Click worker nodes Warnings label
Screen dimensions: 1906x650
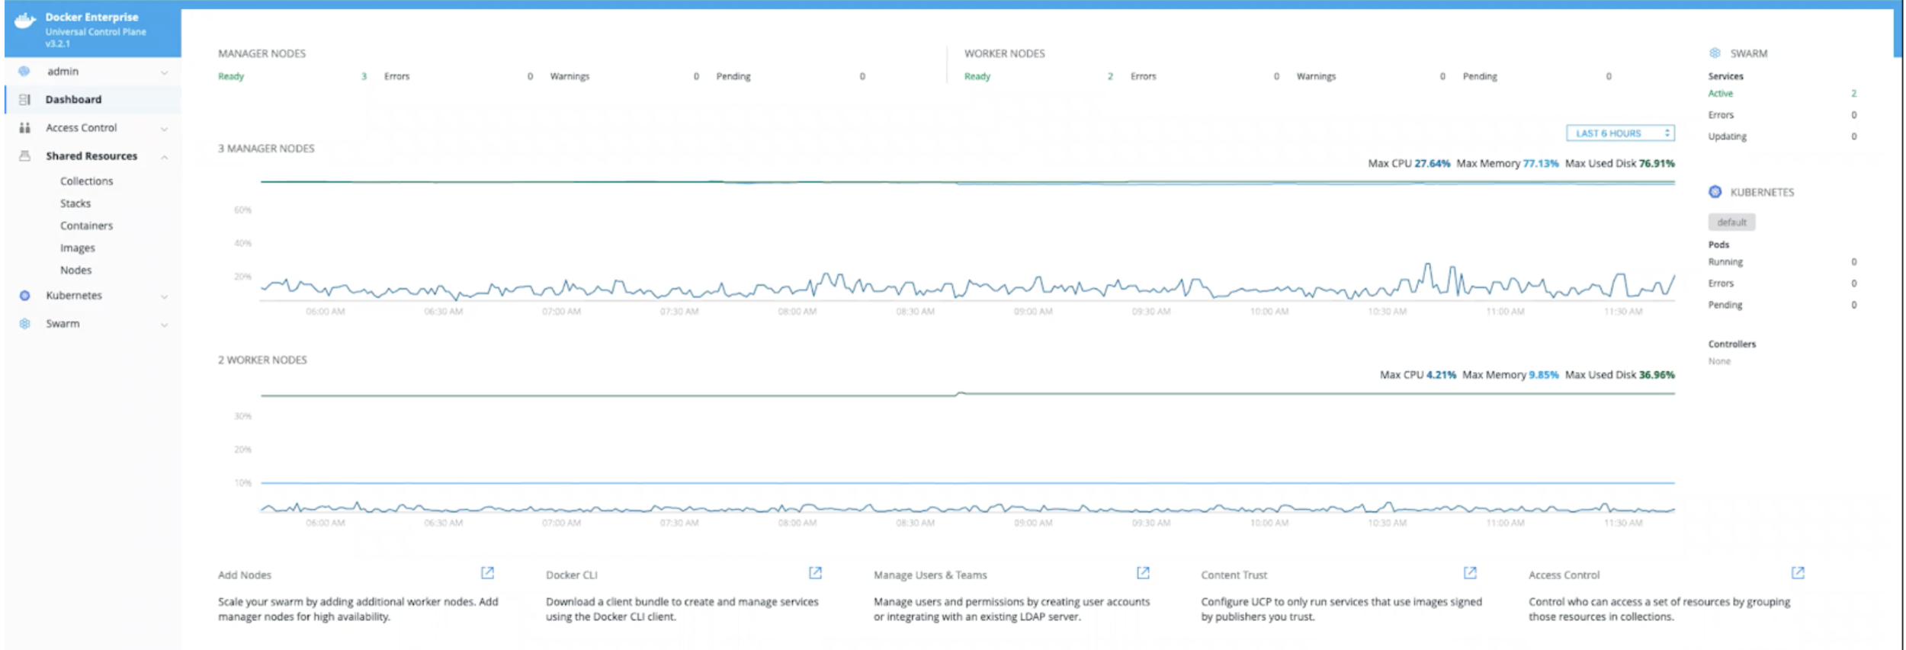1316,76
